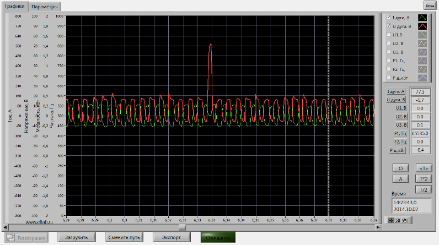This screenshot has height=245, width=439.
Task: Open the Р д.,кВт blue plot style swatch
Action: point(422,78)
